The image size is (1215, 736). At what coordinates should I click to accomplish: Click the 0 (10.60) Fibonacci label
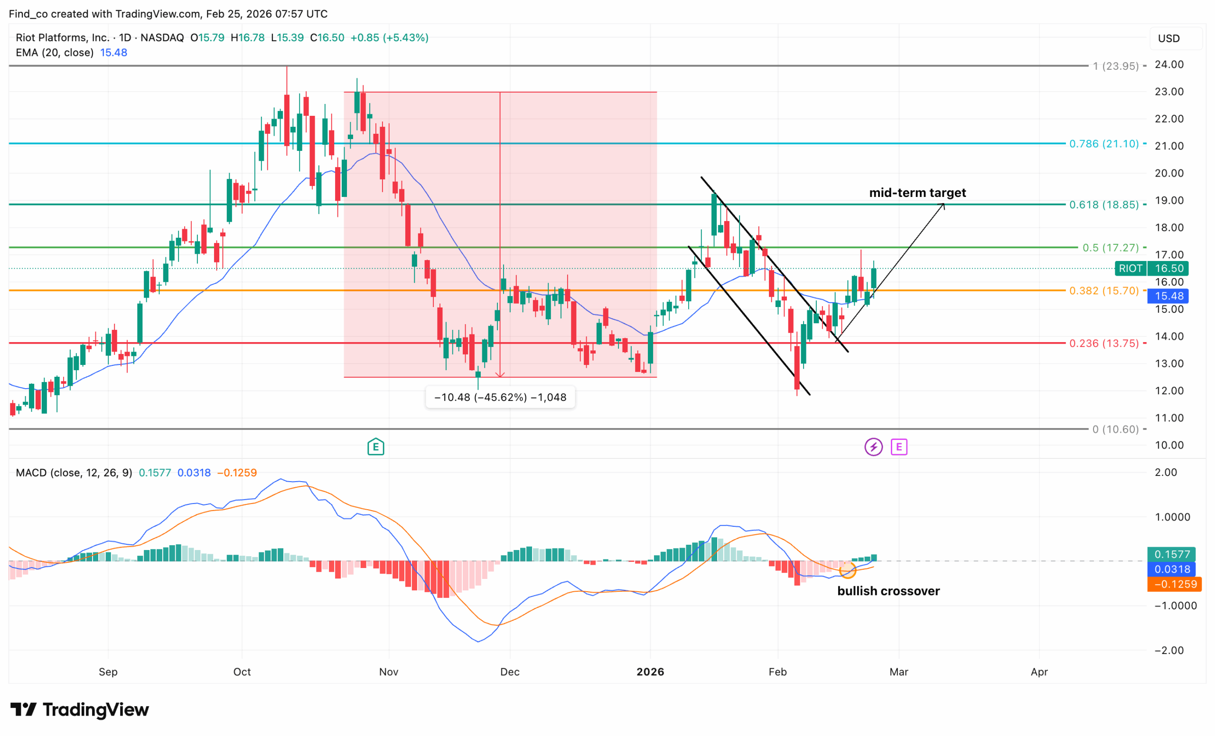1116,429
